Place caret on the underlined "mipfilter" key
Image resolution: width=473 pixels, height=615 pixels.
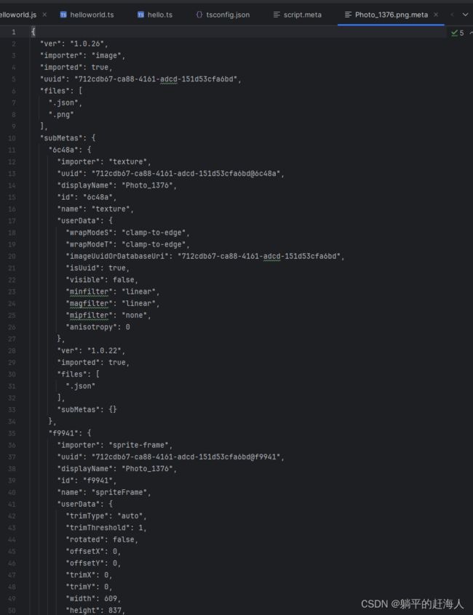(x=89, y=315)
